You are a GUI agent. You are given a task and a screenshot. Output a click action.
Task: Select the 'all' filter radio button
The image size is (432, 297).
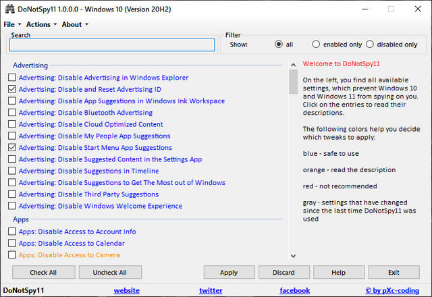pyautogui.click(x=279, y=45)
